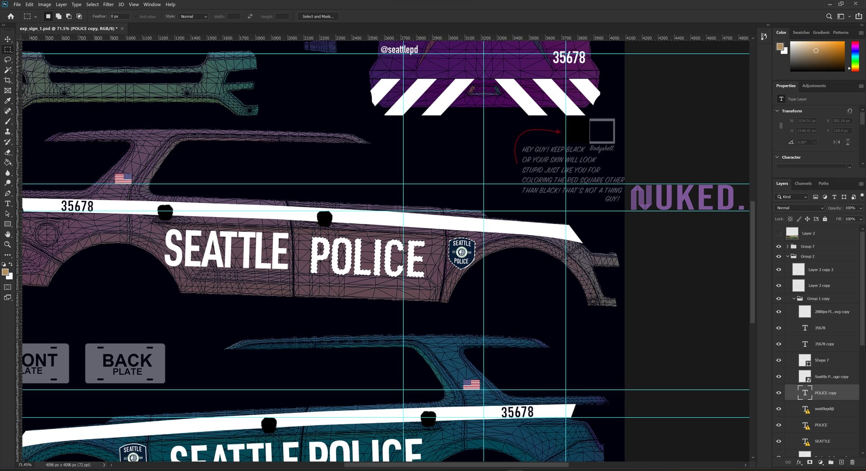Open the marquee Style dropdown
Screen dimensions: 866x471
(193, 16)
